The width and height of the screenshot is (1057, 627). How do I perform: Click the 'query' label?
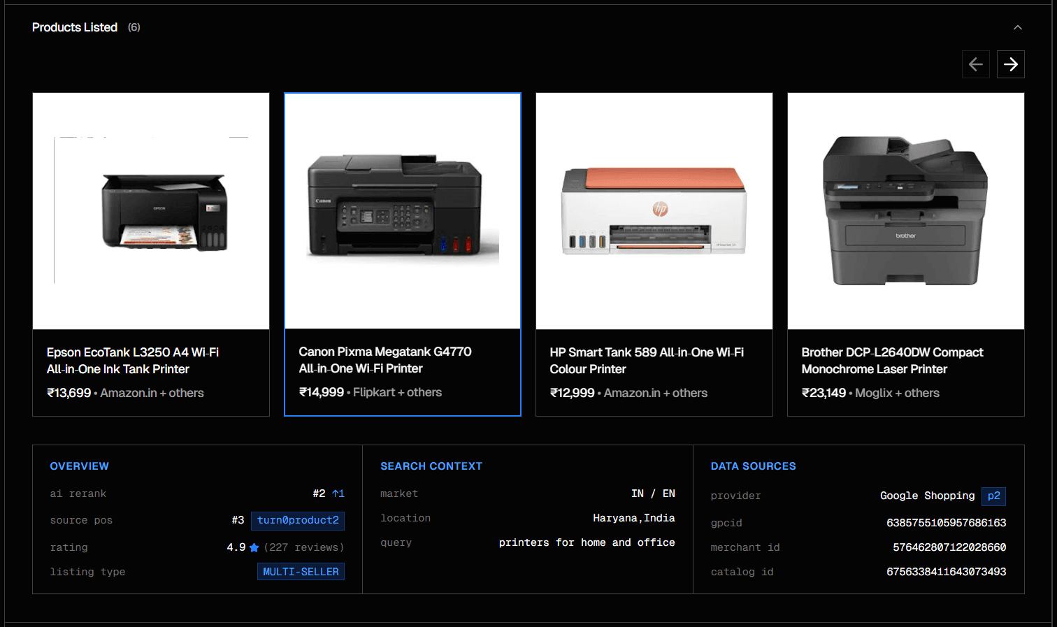coord(396,542)
